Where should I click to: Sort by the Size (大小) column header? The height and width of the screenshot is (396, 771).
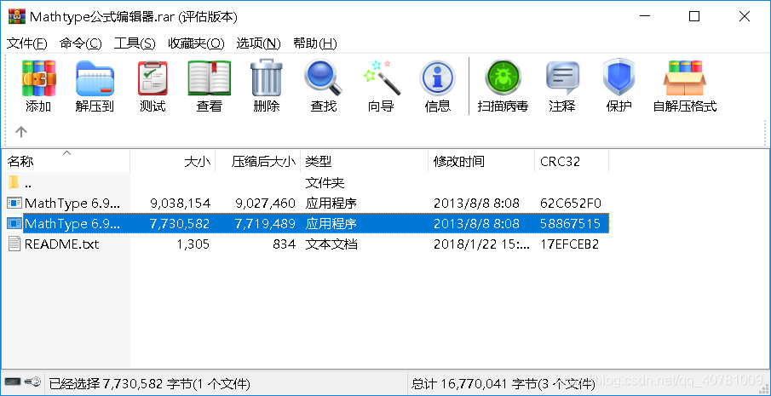tap(173, 161)
